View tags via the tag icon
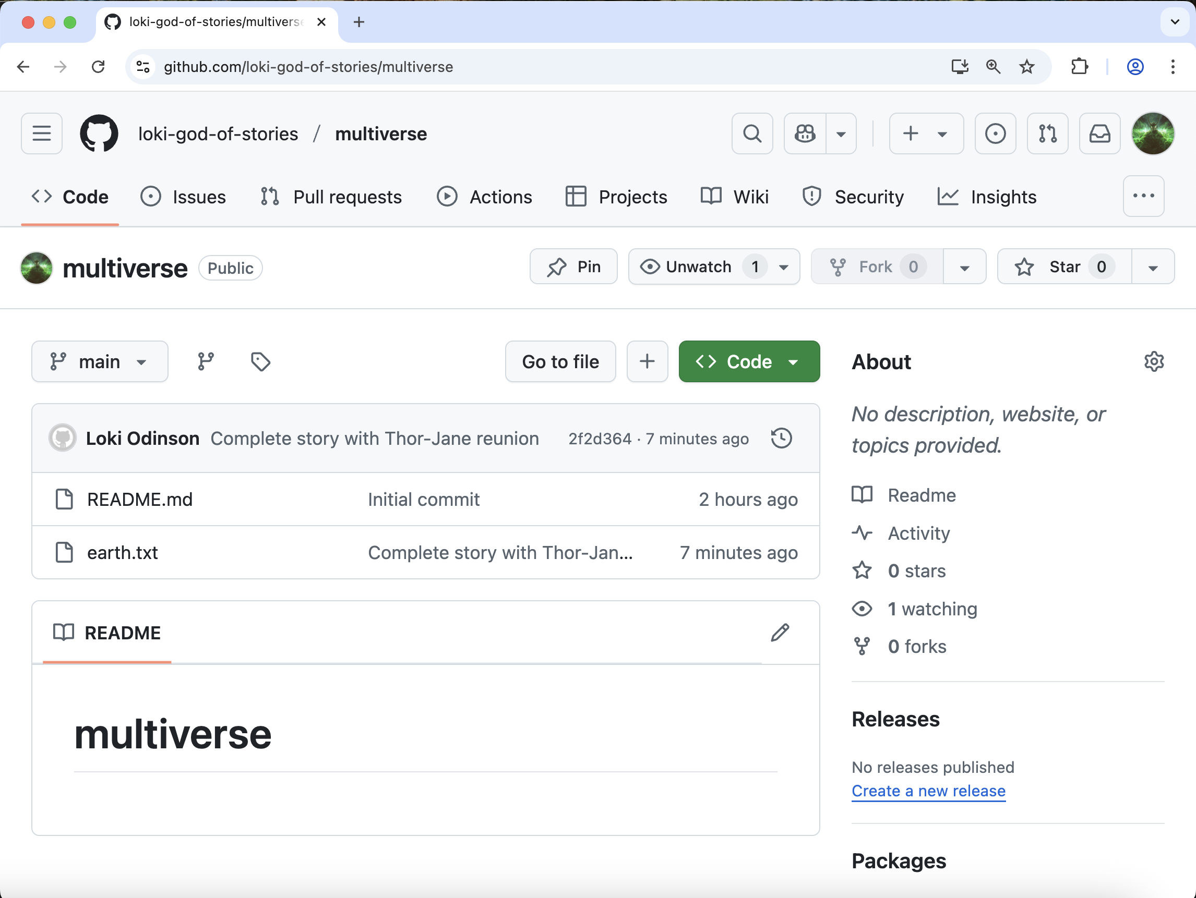Screen dimensions: 1196x898 coord(260,361)
